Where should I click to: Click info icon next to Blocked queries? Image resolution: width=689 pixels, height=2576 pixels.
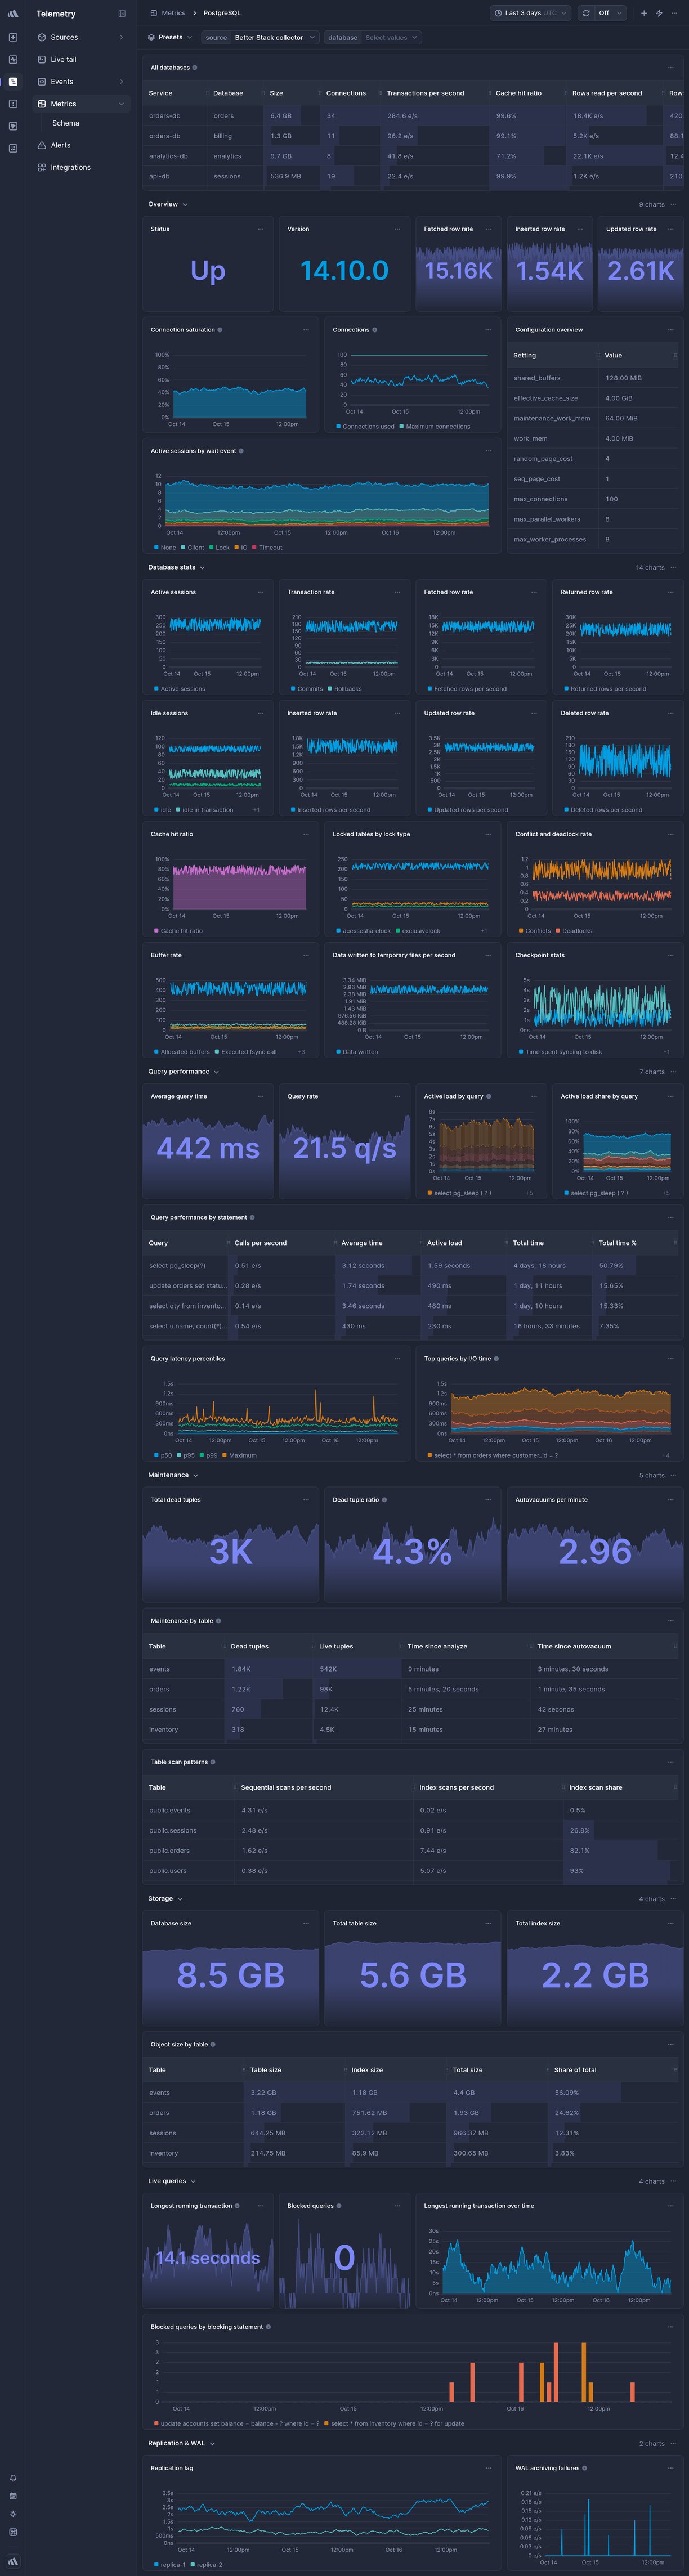pos(339,2206)
